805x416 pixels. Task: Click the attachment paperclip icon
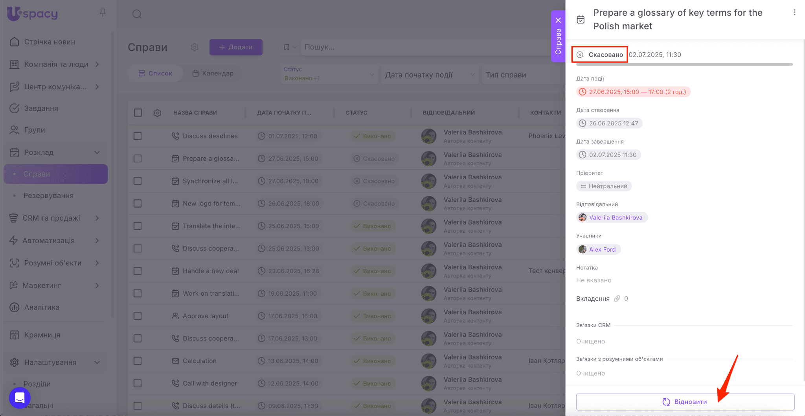[617, 299]
